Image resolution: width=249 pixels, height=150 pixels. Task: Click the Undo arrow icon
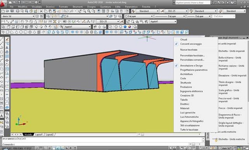click(x=65, y=11)
